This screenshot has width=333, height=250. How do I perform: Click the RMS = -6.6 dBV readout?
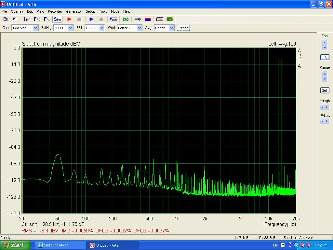40,231
